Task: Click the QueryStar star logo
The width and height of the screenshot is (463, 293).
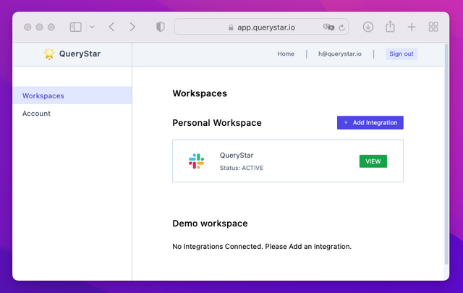Action: point(49,54)
